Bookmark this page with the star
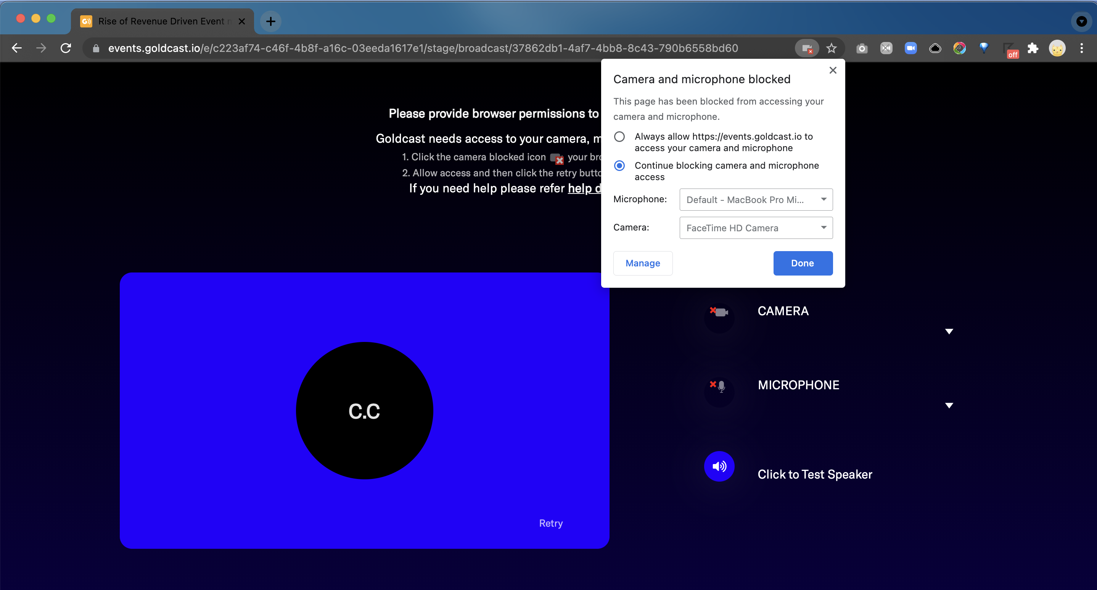Viewport: 1097px width, 590px height. pos(831,48)
